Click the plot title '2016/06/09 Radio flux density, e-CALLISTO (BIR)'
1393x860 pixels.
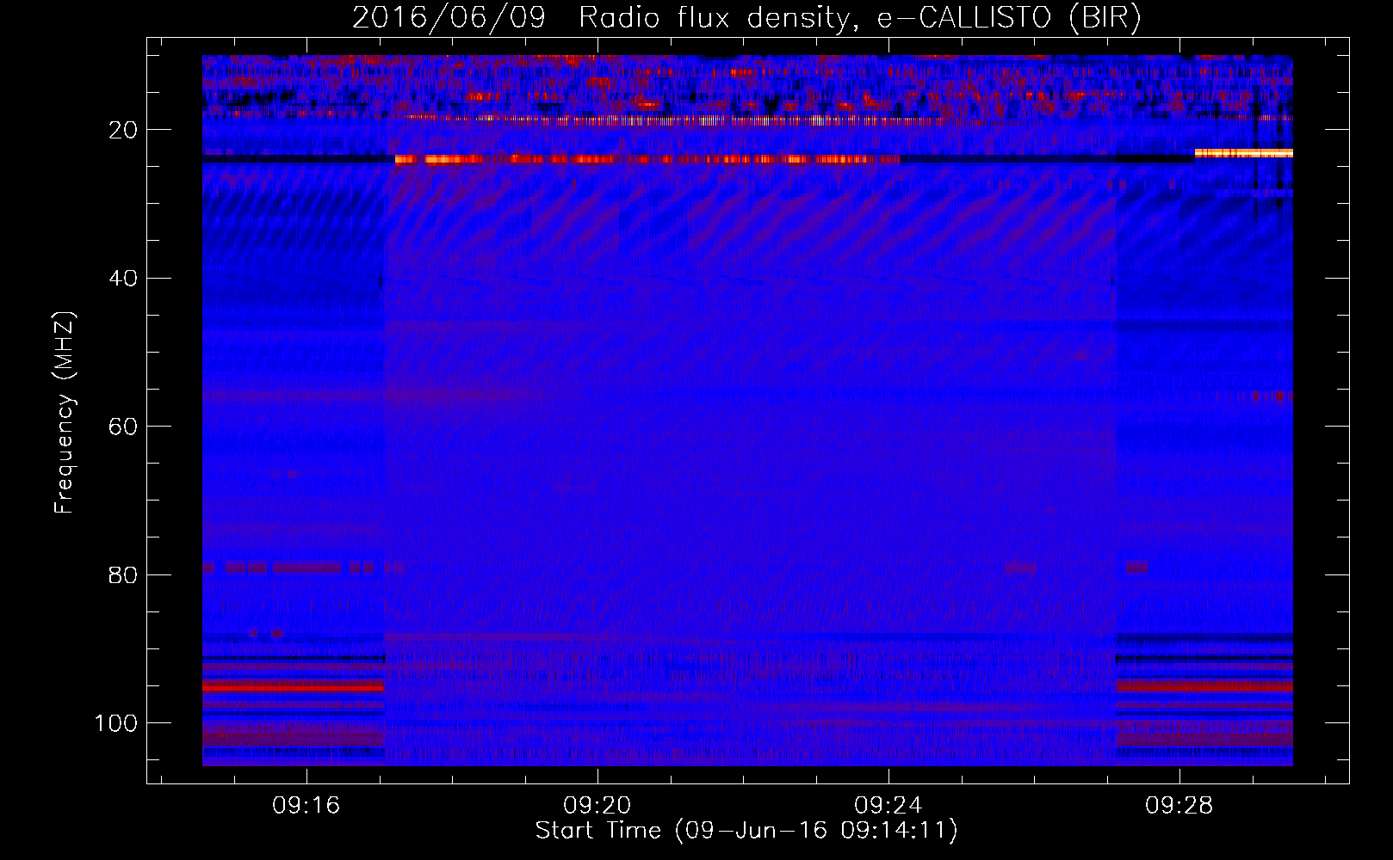(746, 17)
